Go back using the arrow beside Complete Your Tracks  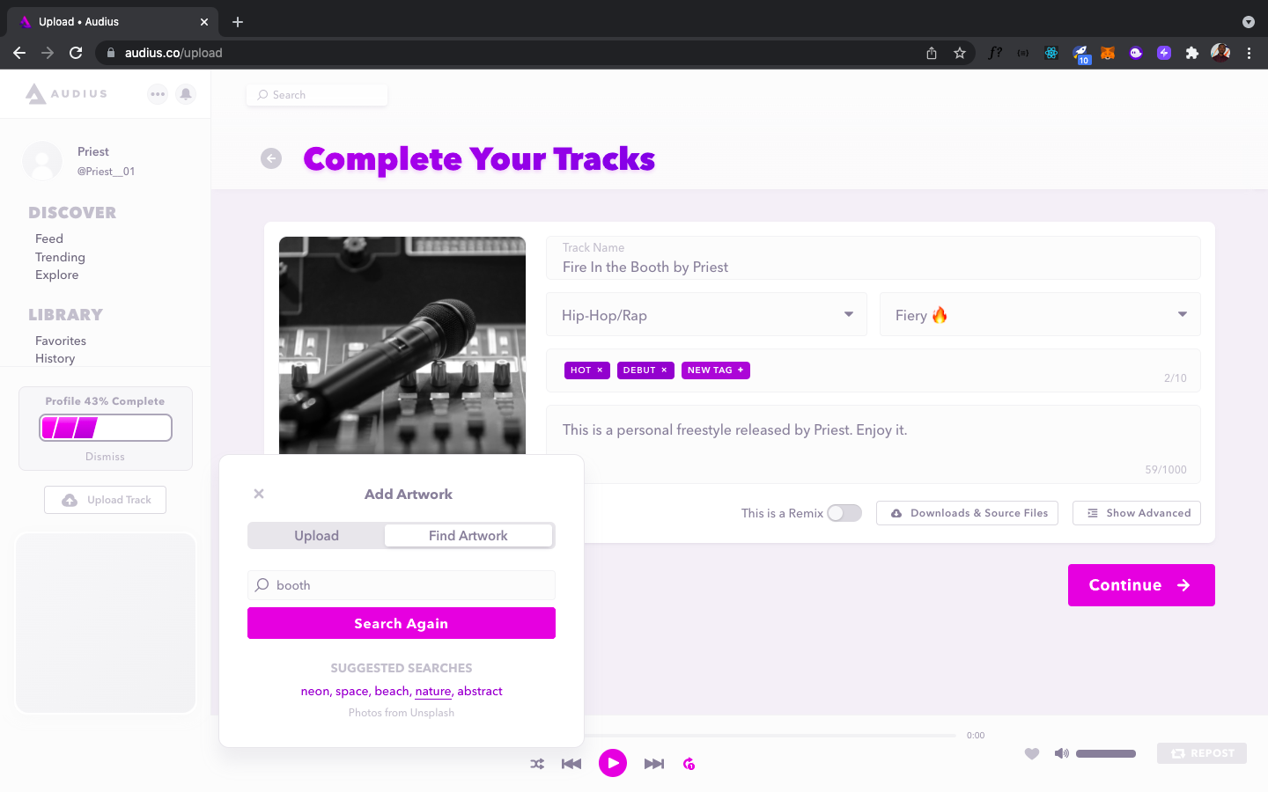[271, 158]
